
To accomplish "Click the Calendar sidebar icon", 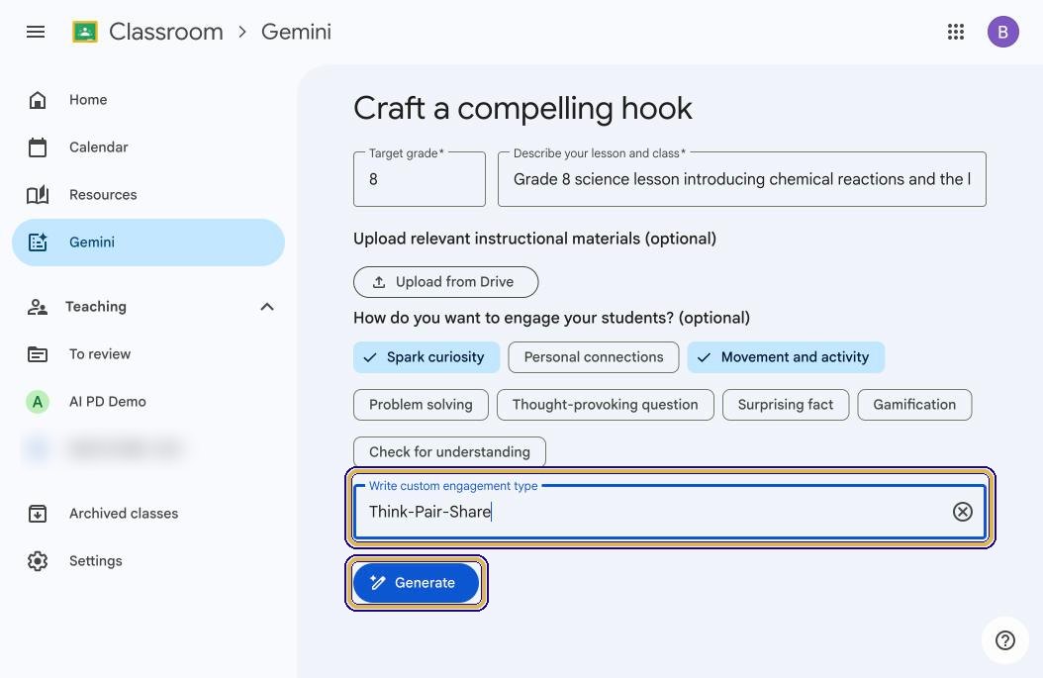I will pos(38,147).
